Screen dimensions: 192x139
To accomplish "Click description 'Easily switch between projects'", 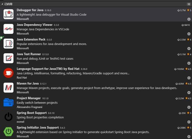I will 37,103.
